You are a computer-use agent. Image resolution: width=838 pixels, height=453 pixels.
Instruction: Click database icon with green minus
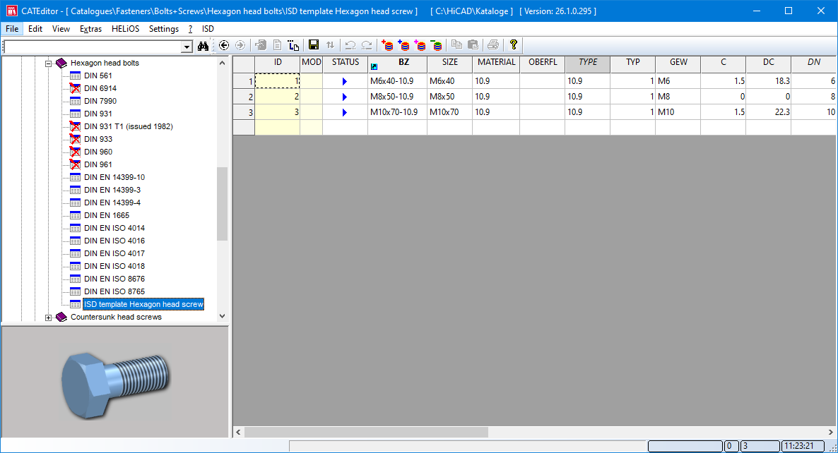coord(437,45)
